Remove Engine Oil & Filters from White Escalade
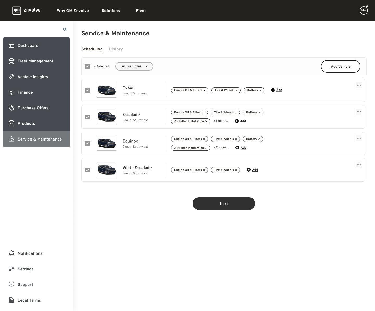This screenshot has height=311, width=375. 204,170
